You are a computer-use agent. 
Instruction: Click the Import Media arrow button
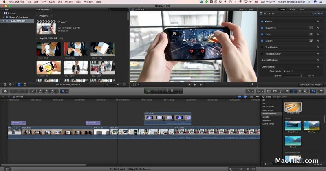5,91
